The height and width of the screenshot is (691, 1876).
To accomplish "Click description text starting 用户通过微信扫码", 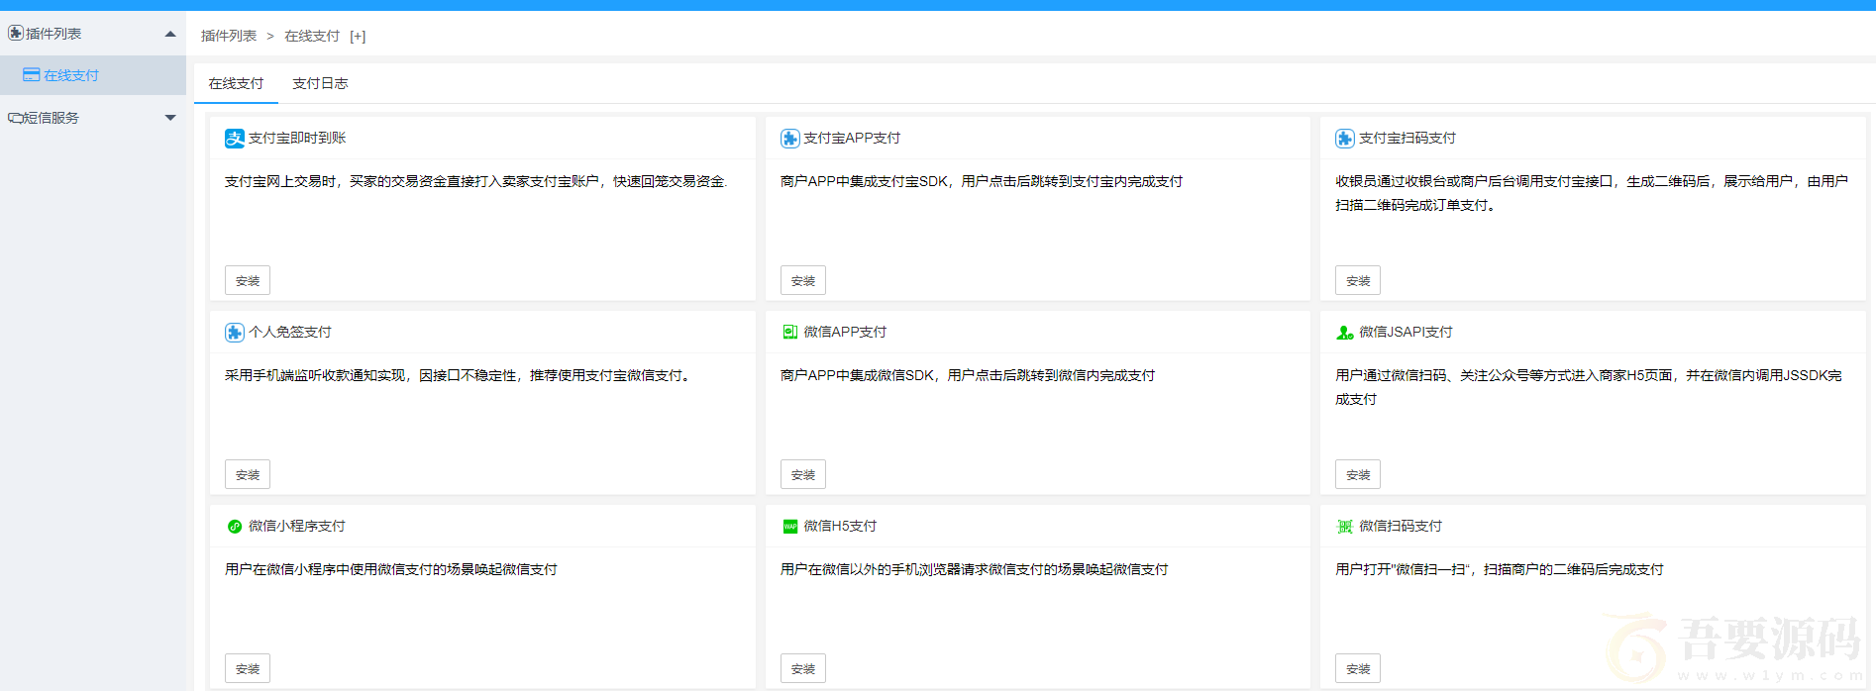I will tap(1589, 387).
